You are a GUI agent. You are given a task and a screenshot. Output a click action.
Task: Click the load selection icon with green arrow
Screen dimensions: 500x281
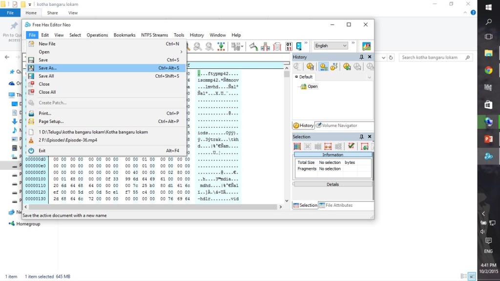[364, 146]
